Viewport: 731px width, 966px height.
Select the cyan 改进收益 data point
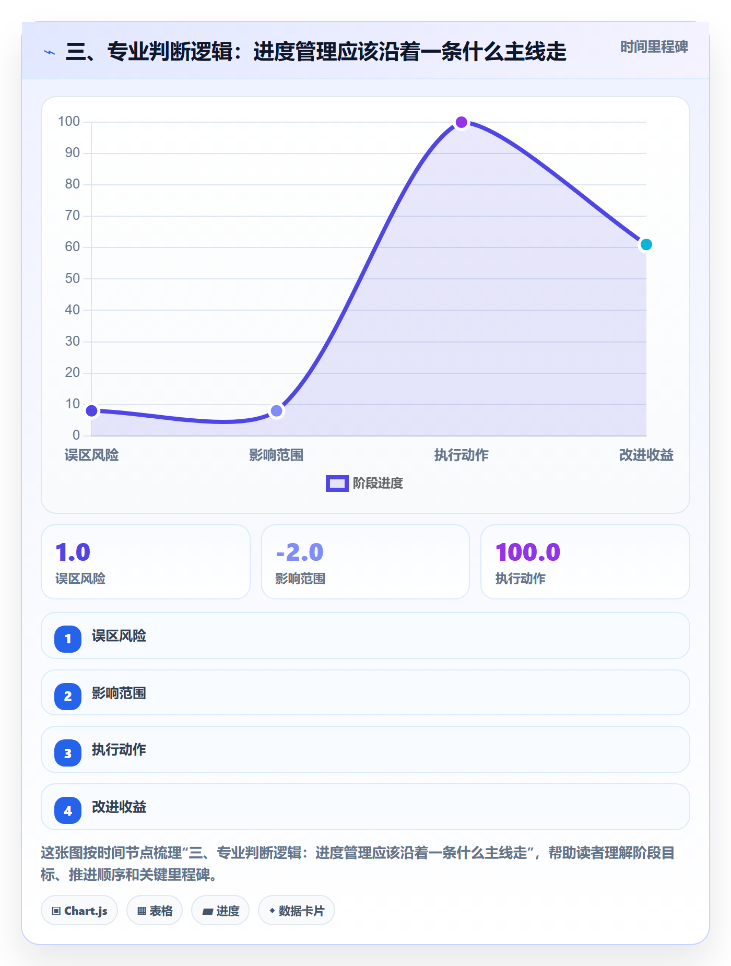click(646, 244)
